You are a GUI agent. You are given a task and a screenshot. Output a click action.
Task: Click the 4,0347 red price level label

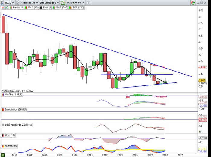pos(203,67)
